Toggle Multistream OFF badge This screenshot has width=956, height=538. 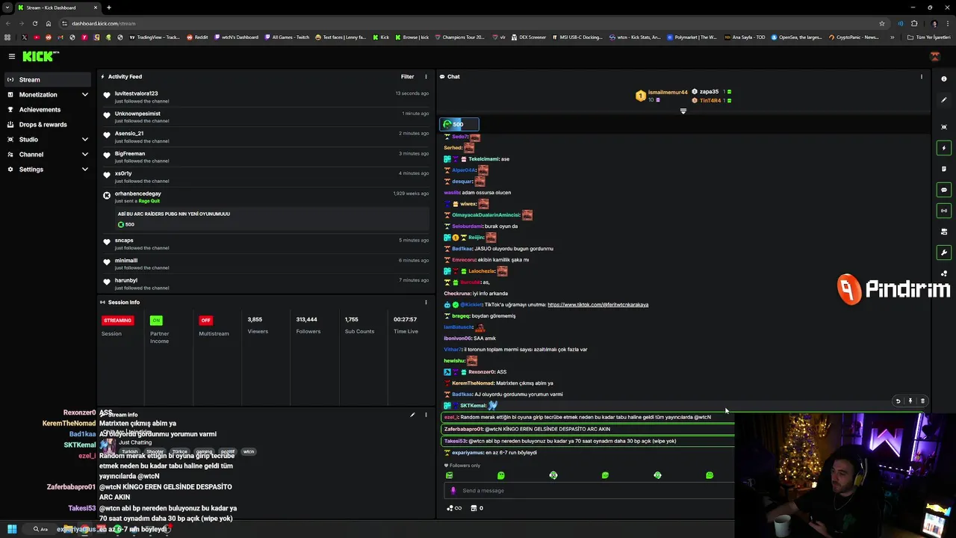pos(205,320)
